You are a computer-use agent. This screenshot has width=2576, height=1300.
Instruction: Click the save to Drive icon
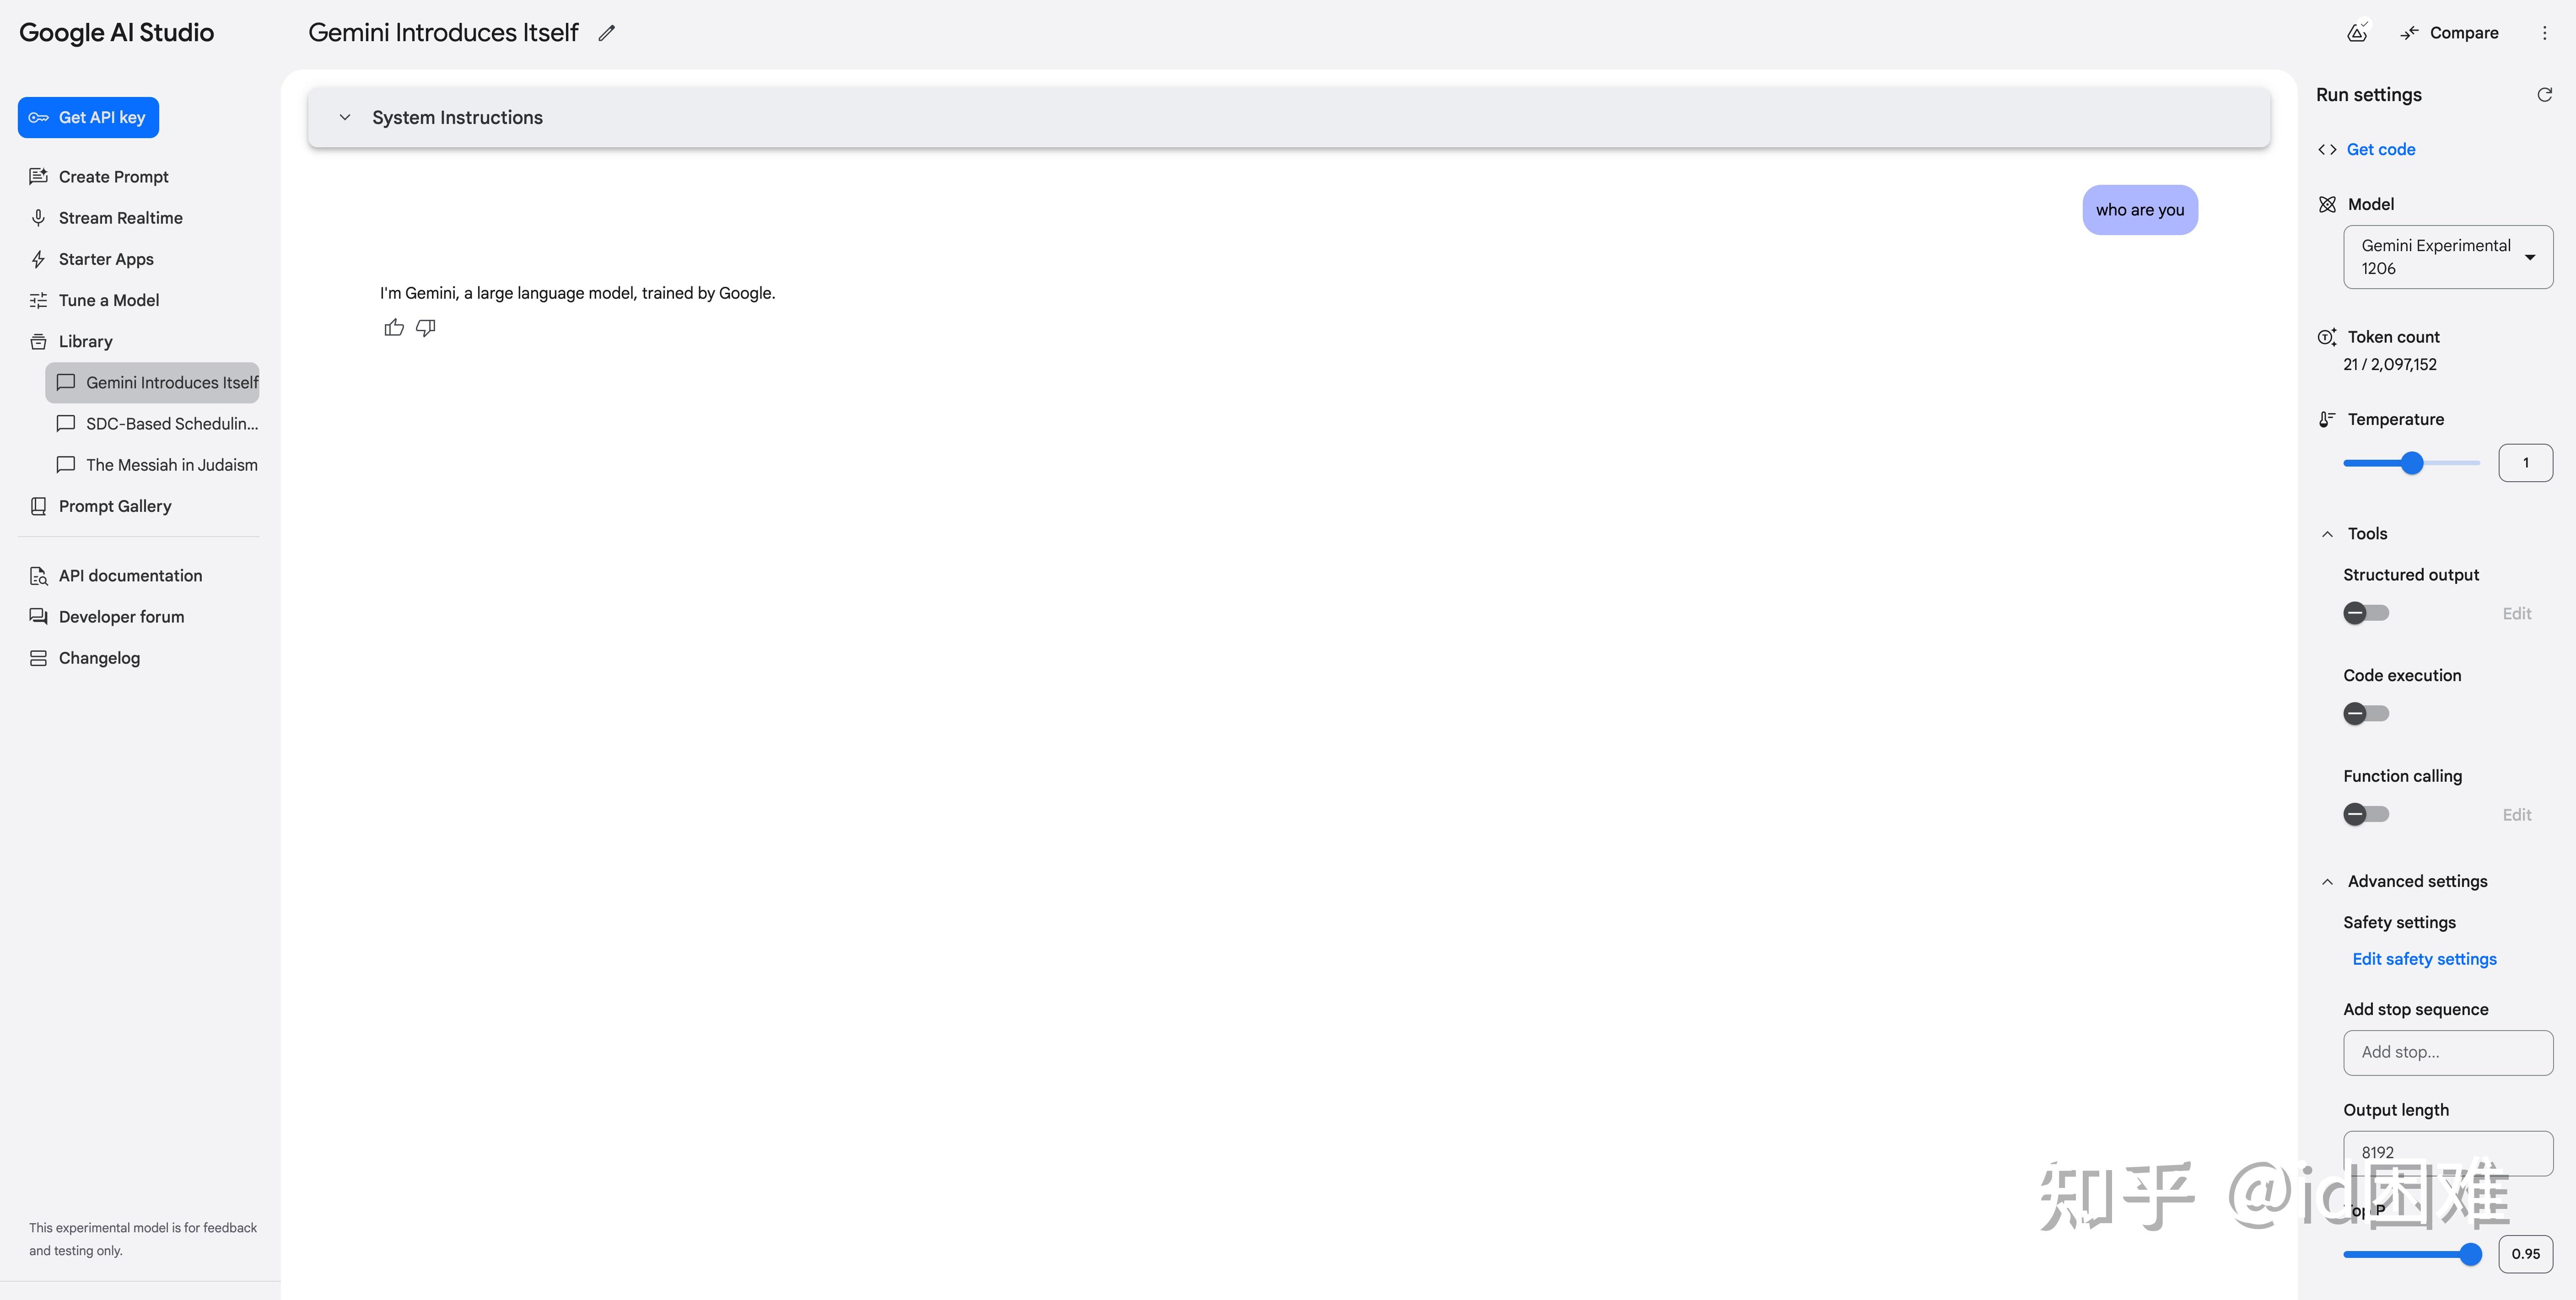click(2357, 33)
